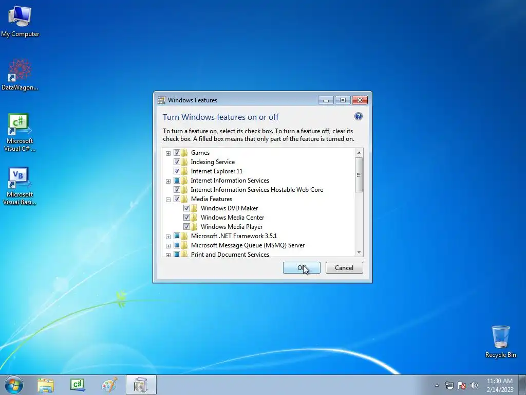Click the Media Features folder icon
Screen dimensions: 526x395
[x=184, y=199]
